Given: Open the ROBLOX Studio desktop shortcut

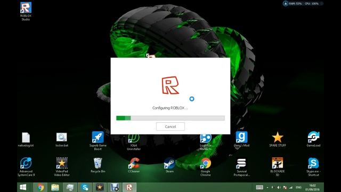Looking at the screenshot, I should click(26, 11).
